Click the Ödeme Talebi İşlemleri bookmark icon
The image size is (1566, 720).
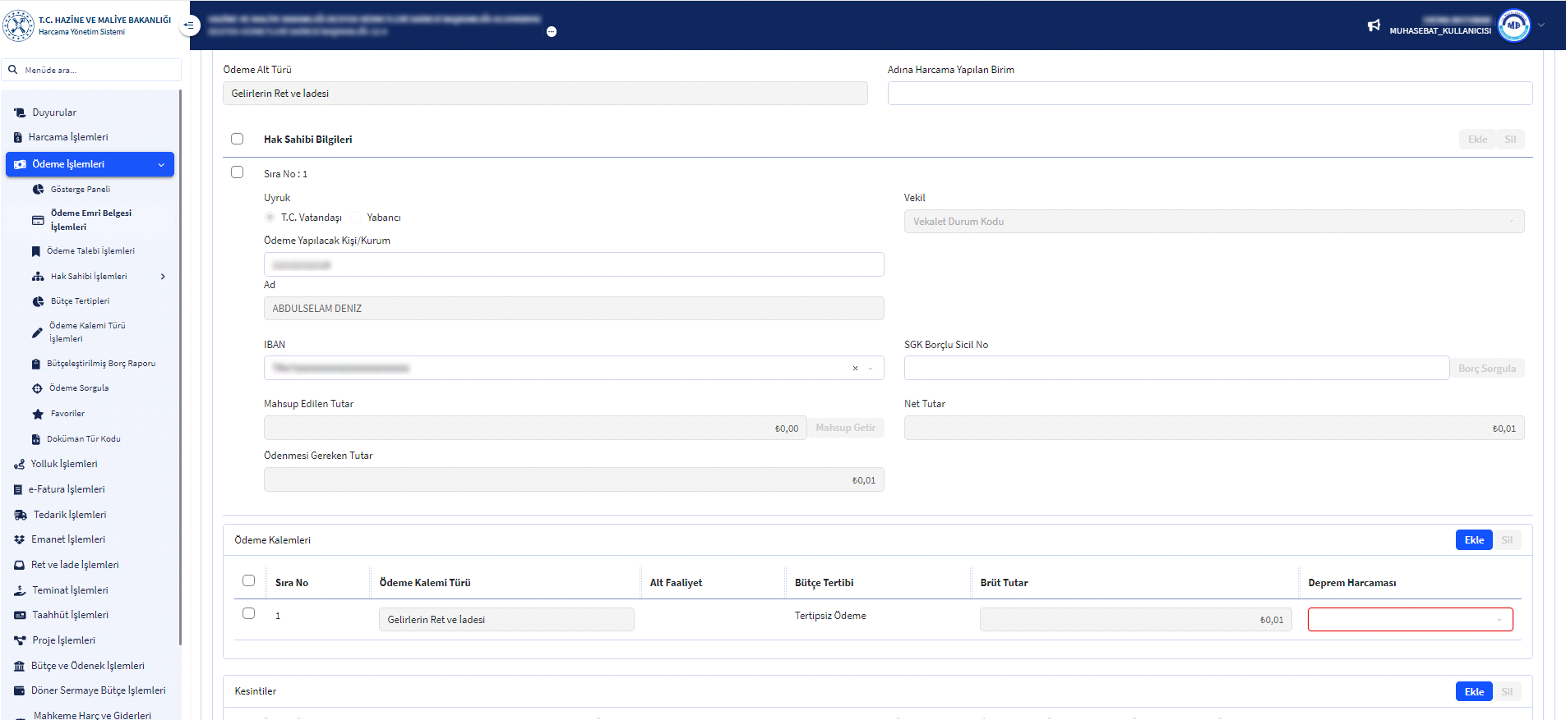point(36,251)
